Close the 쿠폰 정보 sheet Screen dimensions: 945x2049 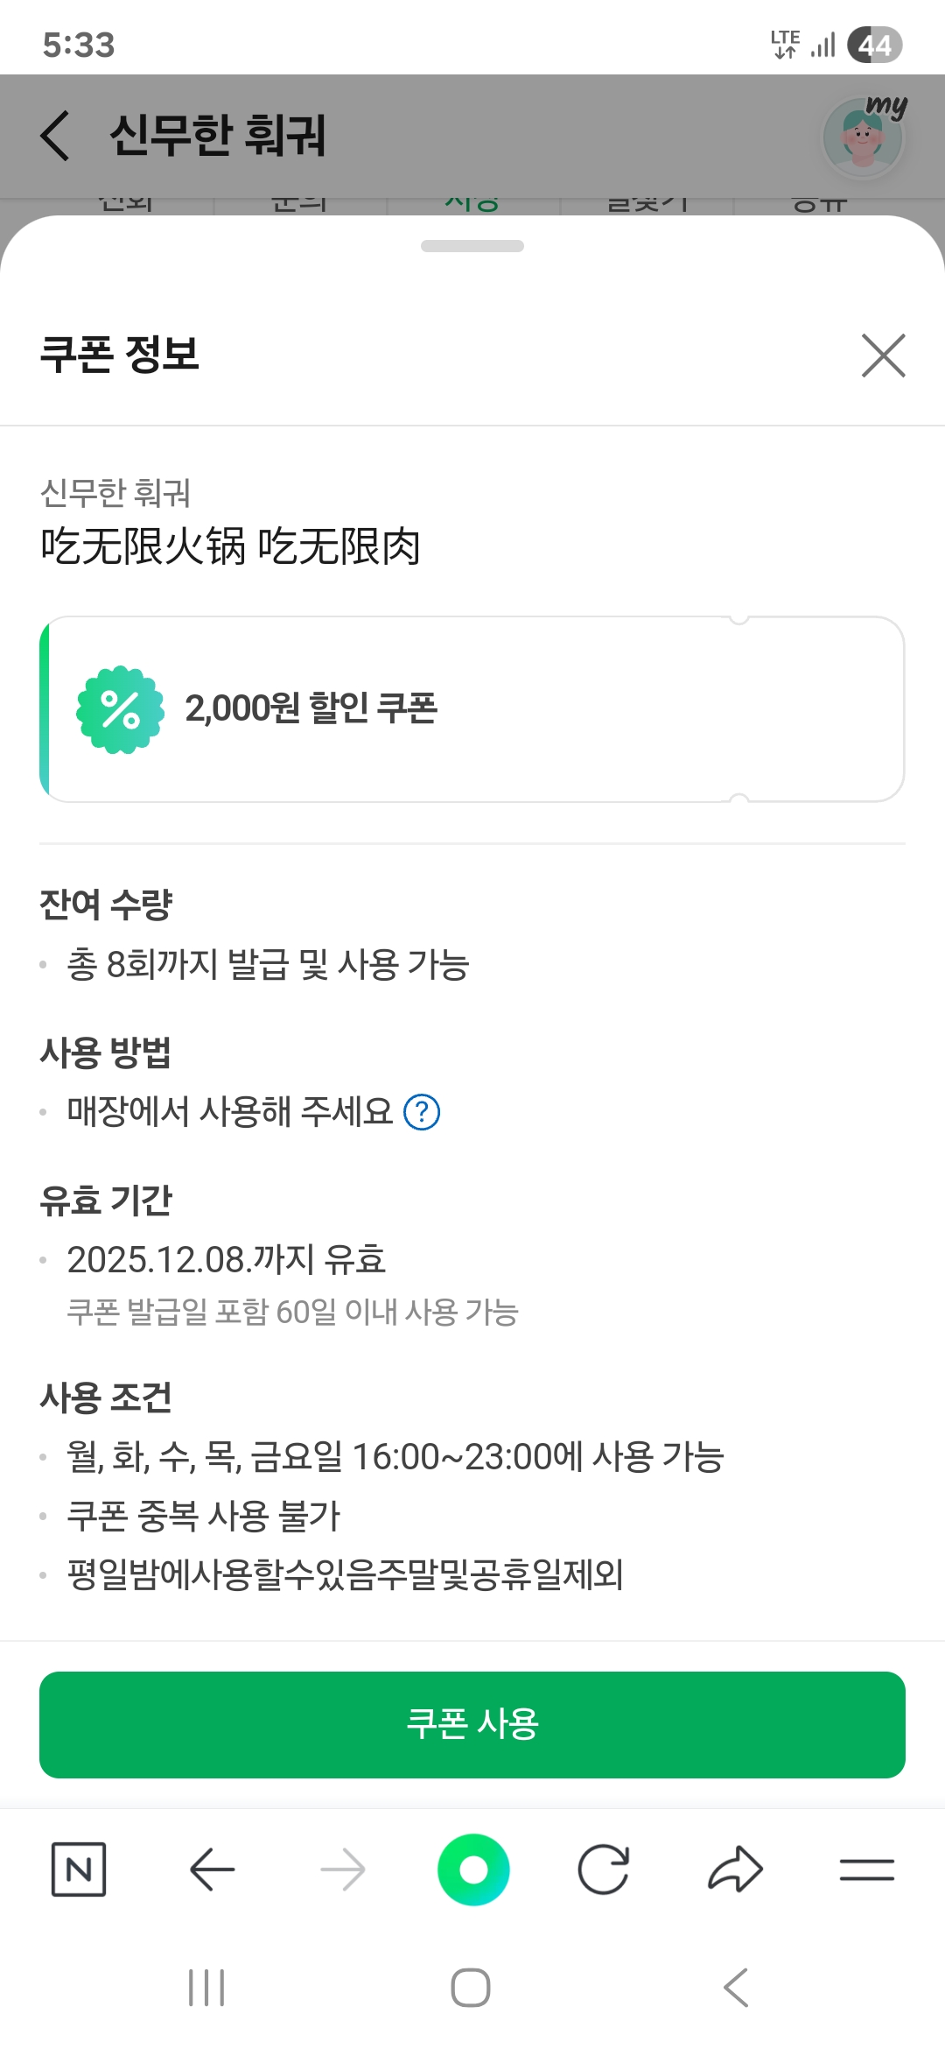(883, 356)
